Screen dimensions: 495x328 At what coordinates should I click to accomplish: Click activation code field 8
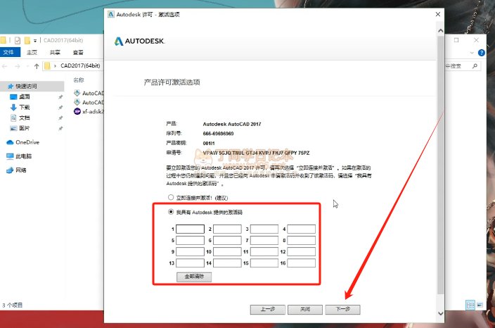pos(301,240)
